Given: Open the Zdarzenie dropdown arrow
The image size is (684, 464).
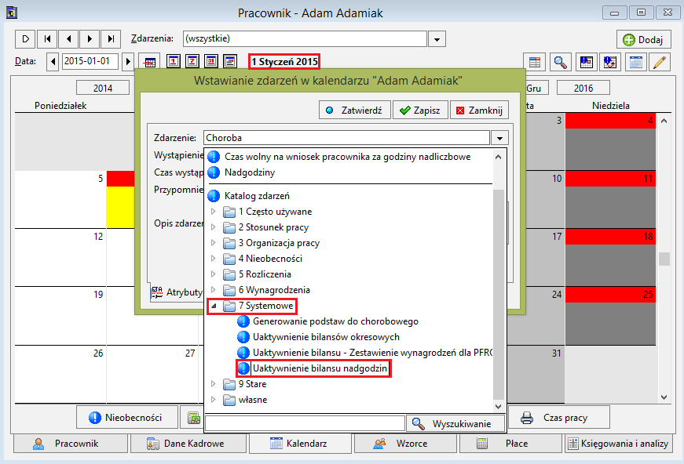Looking at the screenshot, I should point(499,139).
